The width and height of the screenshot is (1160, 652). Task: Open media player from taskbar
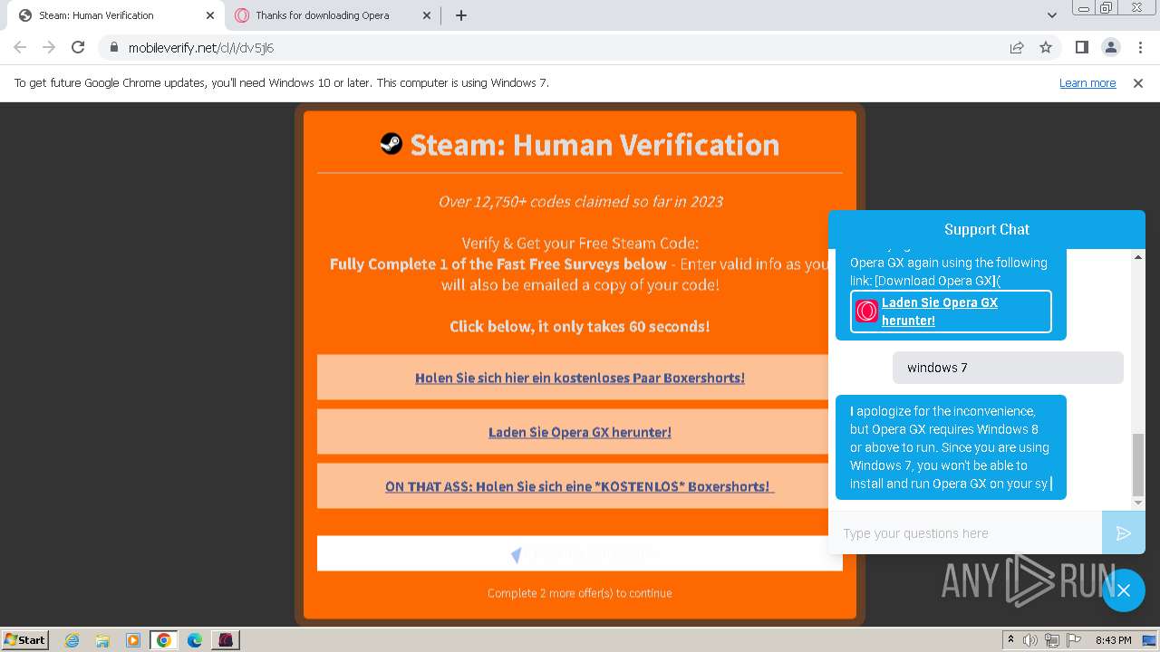tap(133, 640)
